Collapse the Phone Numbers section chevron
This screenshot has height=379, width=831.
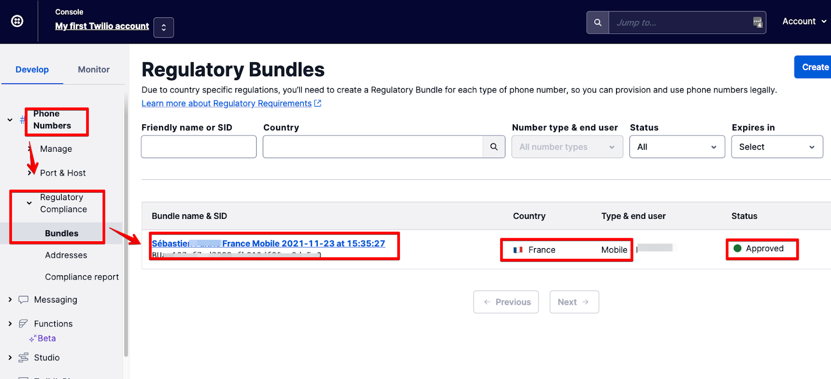click(x=10, y=120)
